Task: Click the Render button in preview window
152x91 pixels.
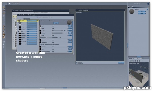Action: point(121,63)
